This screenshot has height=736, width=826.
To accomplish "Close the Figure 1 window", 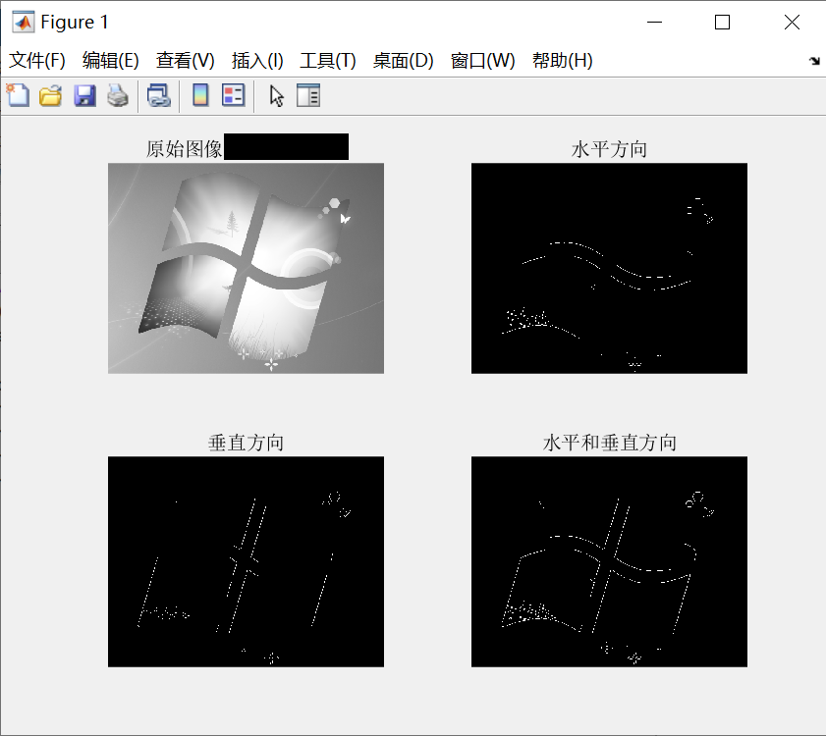I will 792,23.
